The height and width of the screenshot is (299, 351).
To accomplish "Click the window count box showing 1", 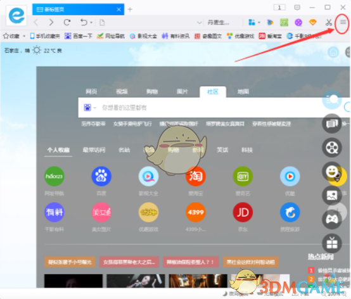I will pyautogui.click(x=279, y=8).
